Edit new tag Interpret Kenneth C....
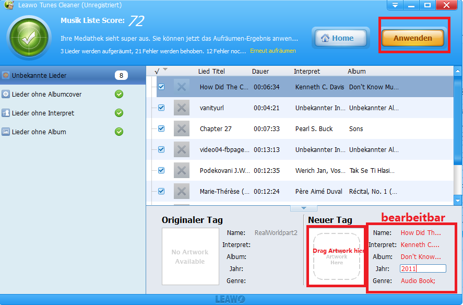This screenshot has height=305, width=463. click(420, 245)
